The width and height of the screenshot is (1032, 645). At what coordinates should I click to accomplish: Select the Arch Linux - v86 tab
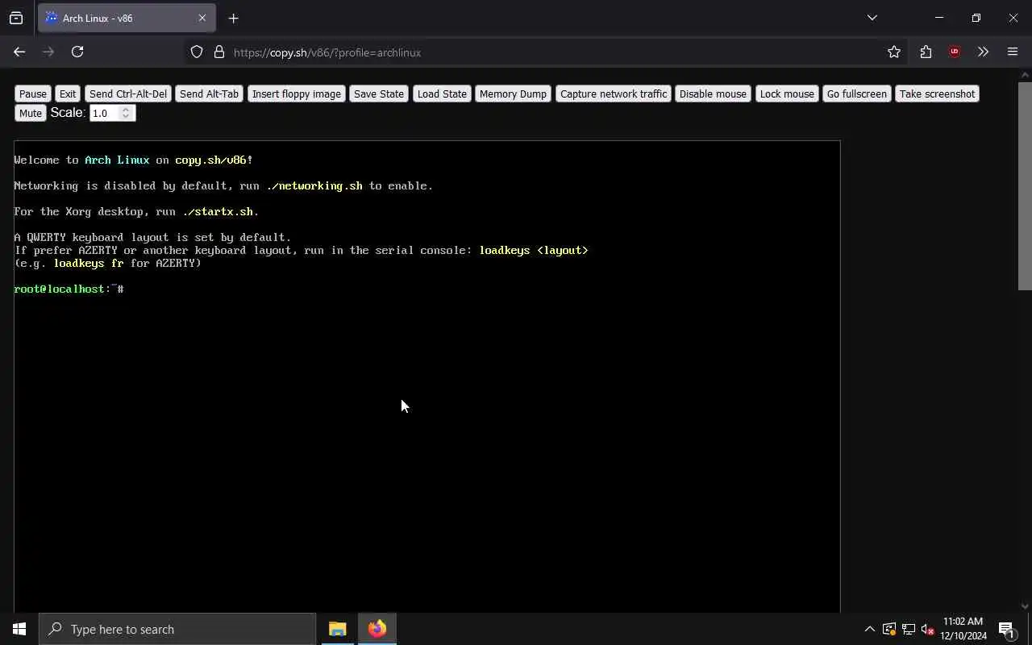[x=127, y=18]
